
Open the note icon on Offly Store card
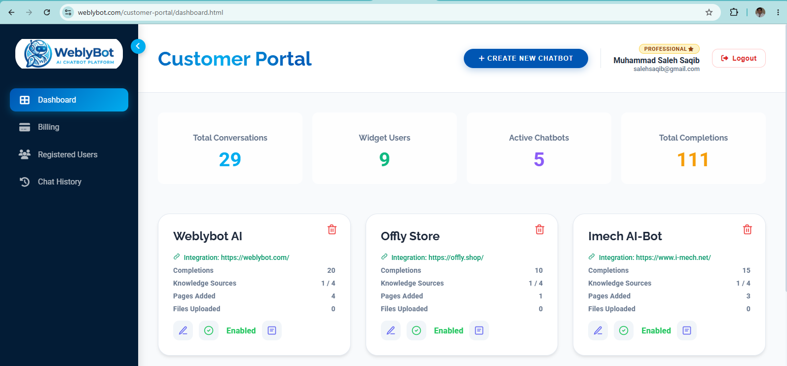pyautogui.click(x=479, y=330)
